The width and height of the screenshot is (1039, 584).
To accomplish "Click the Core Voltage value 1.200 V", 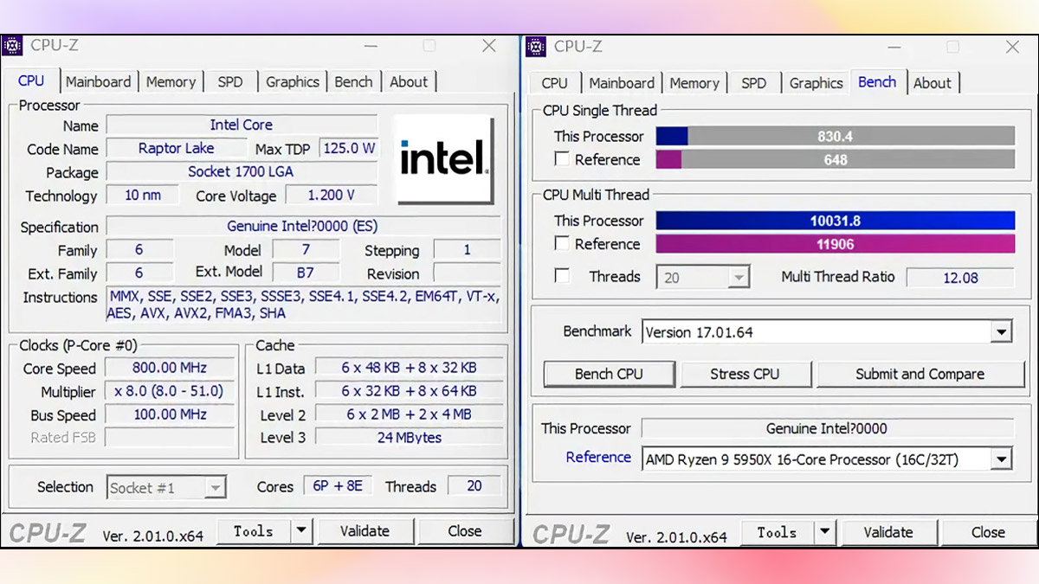I will click(332, 196).
